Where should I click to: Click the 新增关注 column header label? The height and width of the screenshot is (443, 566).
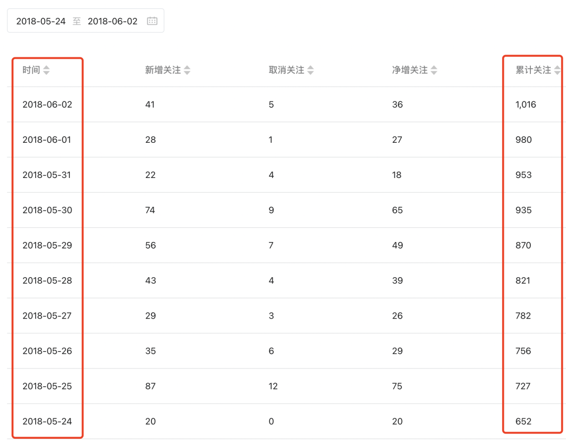[162, 70]
